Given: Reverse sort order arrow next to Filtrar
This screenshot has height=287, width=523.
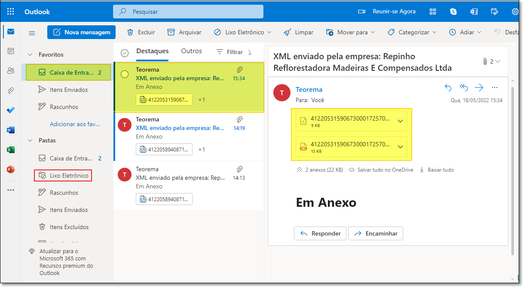Looking at the screenshot, I should pyautogui.click(x=250, y=52).
